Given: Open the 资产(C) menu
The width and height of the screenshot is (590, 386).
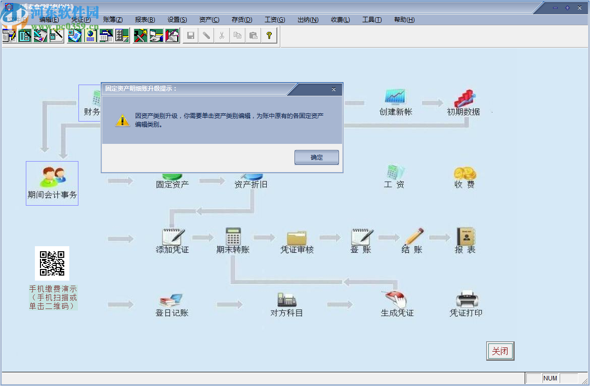Looking at the screenshot, I should (209, 20).
